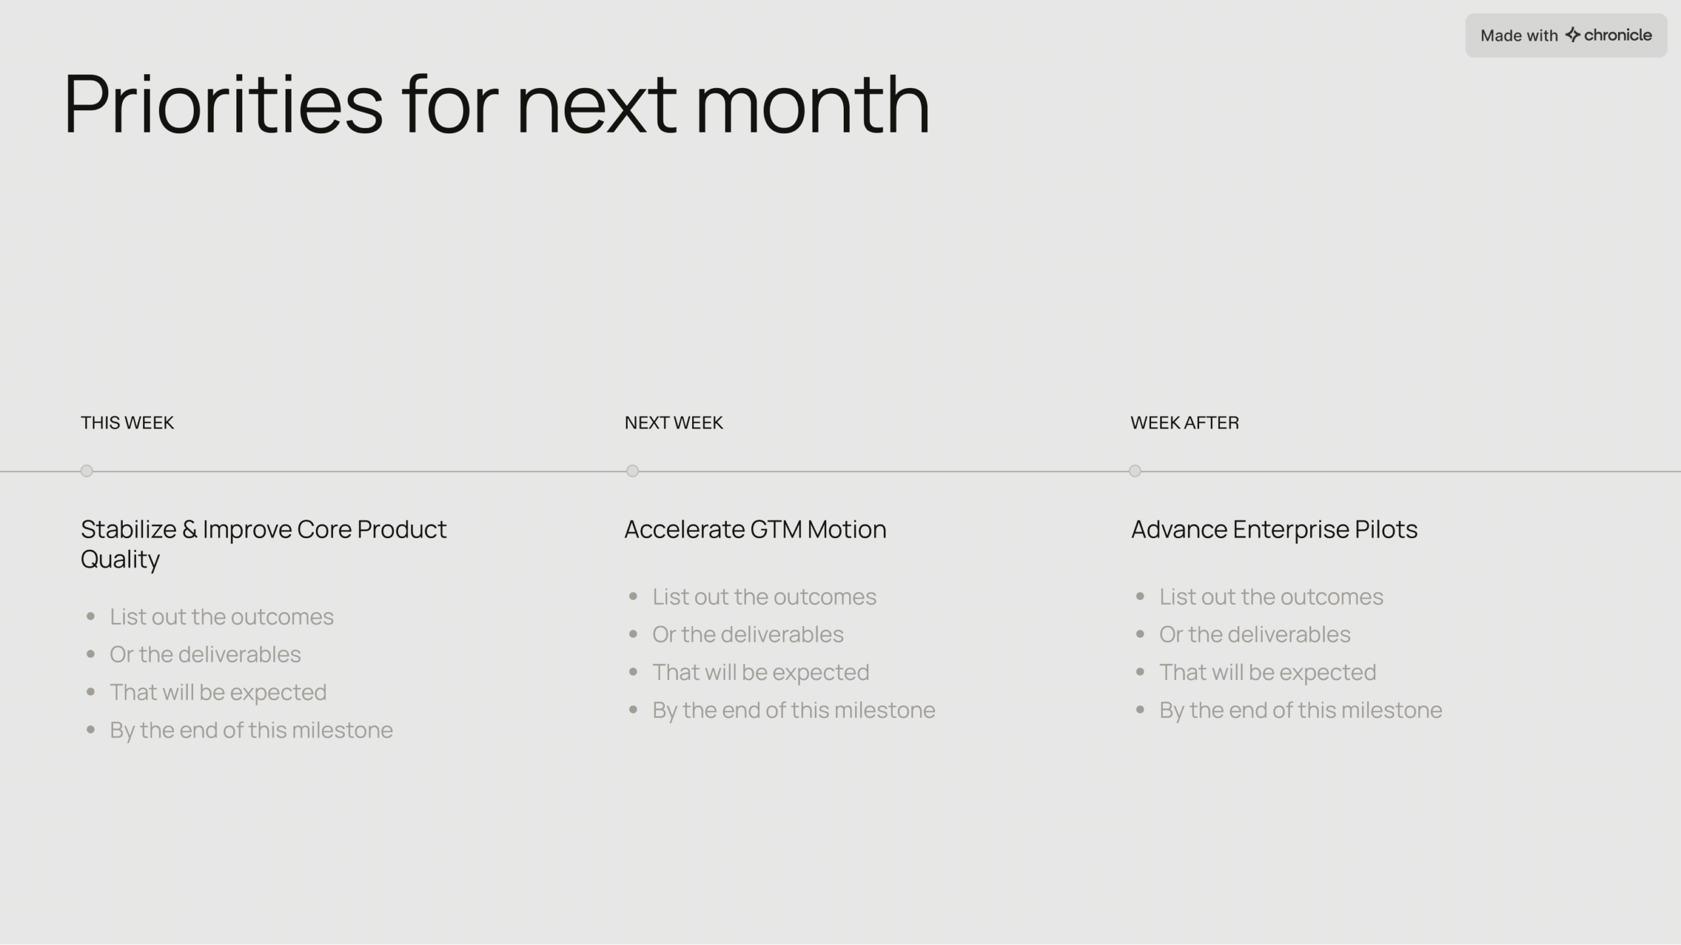The image size is (1681, 945).
Task: Select the "Priorities for next month" title
Action: pos(496,105)
